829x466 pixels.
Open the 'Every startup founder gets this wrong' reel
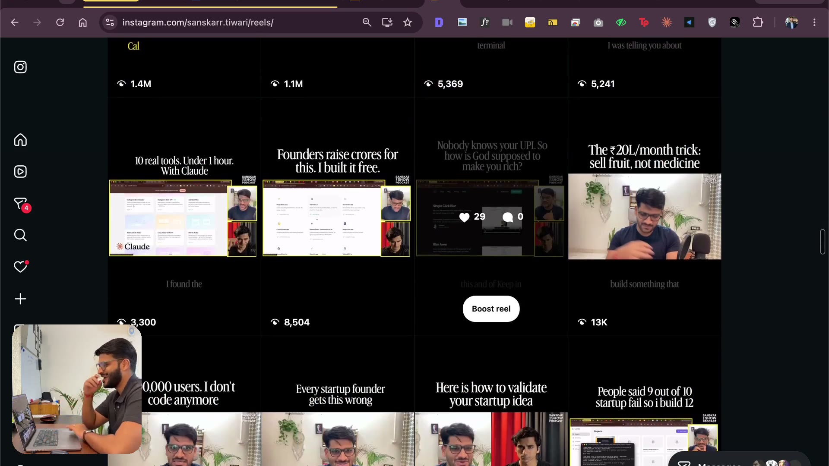pyautogui.click(x=338, y=401)
